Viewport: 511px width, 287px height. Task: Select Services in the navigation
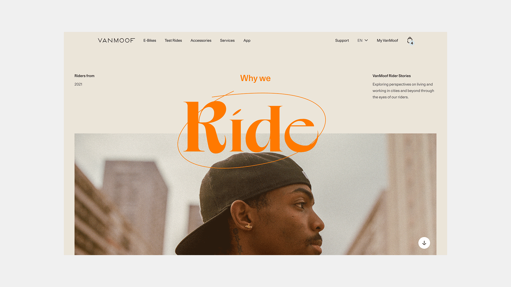point(227,40)
